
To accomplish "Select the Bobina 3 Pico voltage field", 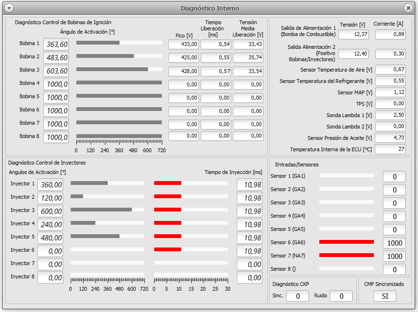I will point(184,71).
